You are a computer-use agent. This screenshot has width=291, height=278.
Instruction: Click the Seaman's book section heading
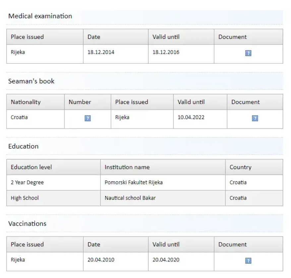pyautogui.click(x=31, y=81)
